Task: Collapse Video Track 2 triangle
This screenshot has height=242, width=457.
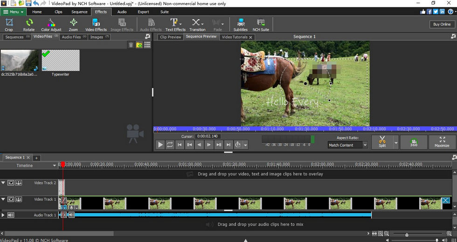Action: (x=3, y=183)
